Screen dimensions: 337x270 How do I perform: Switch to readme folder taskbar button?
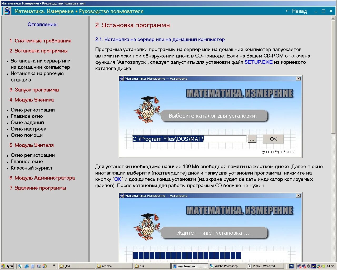point(114,266)
